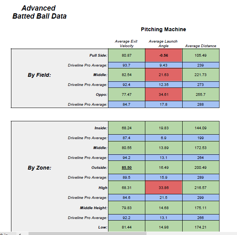Select the Average Exit Velocity column header
This screenshot has width=237, height=235.
click(x=126, y=43)
